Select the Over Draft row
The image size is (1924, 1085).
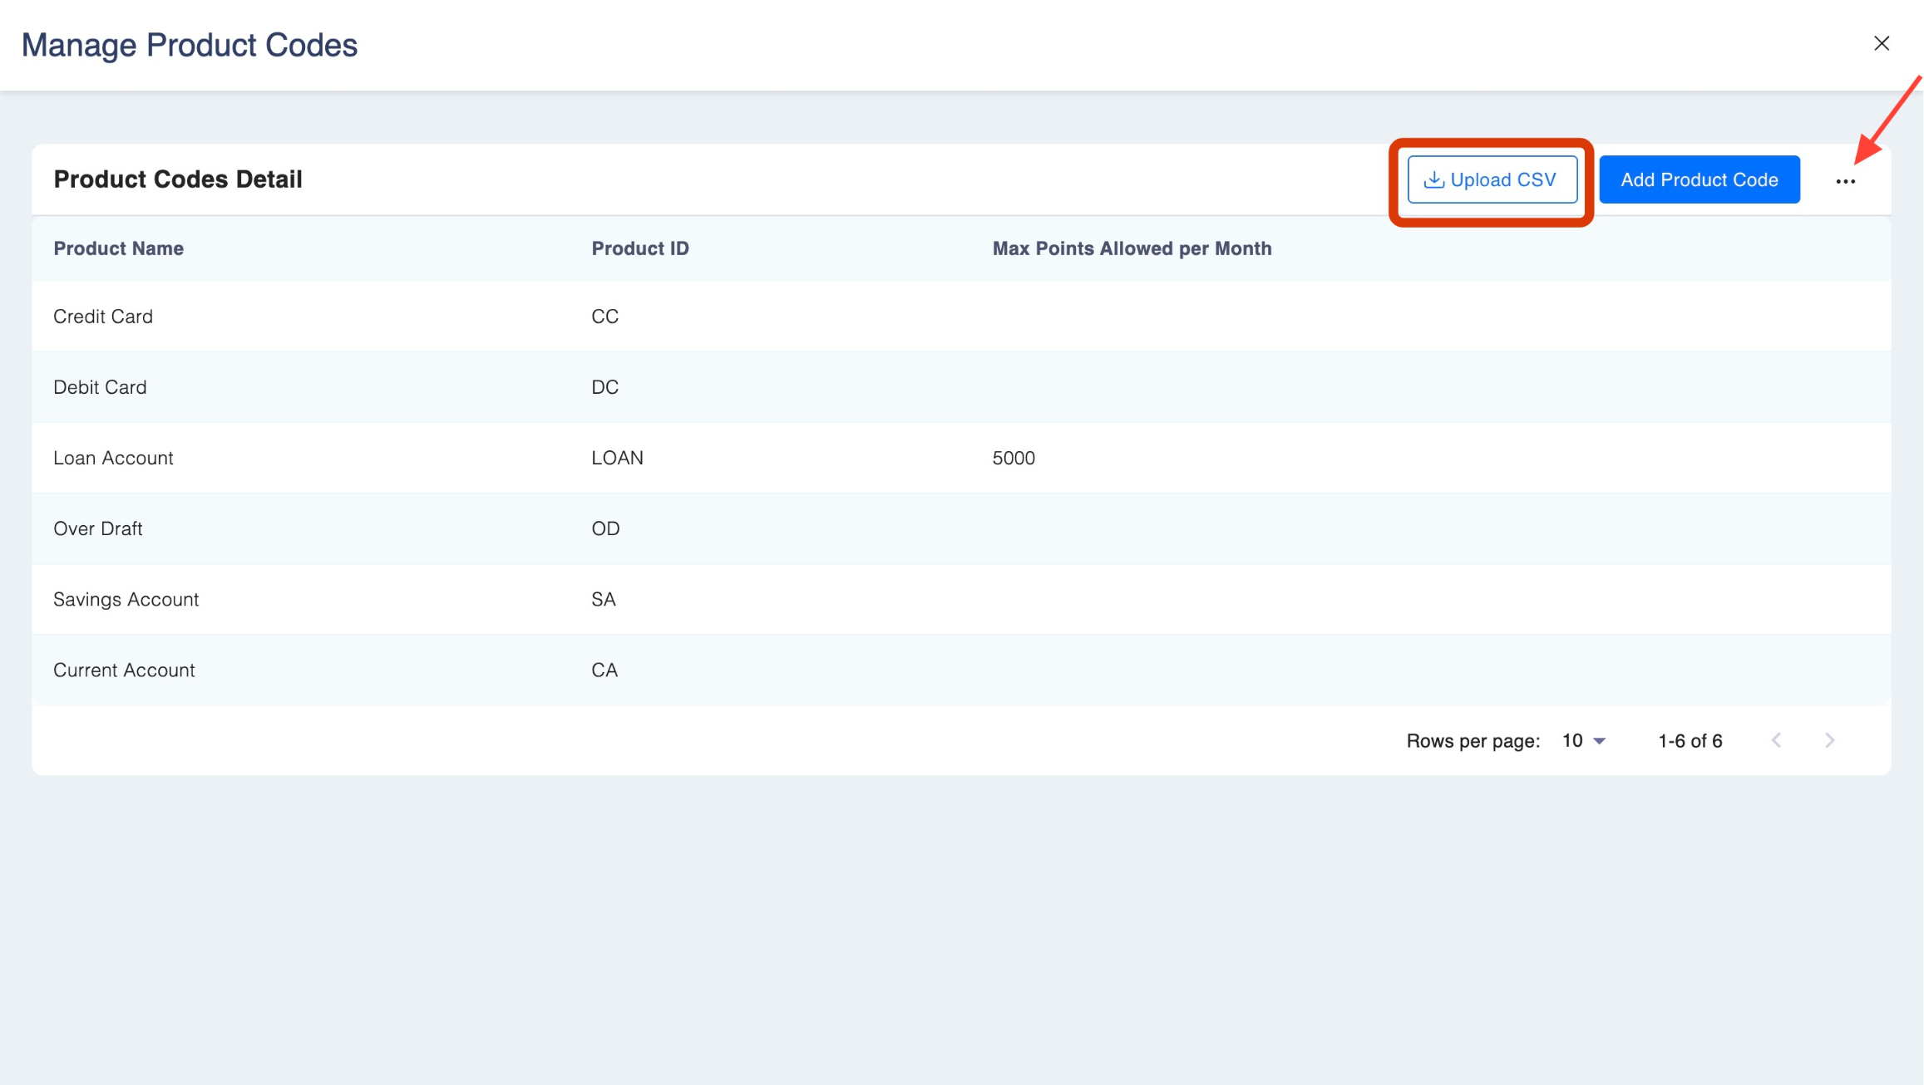pos(98,528)
